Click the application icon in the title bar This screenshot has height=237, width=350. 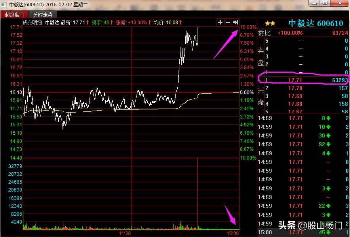(4, 4)
